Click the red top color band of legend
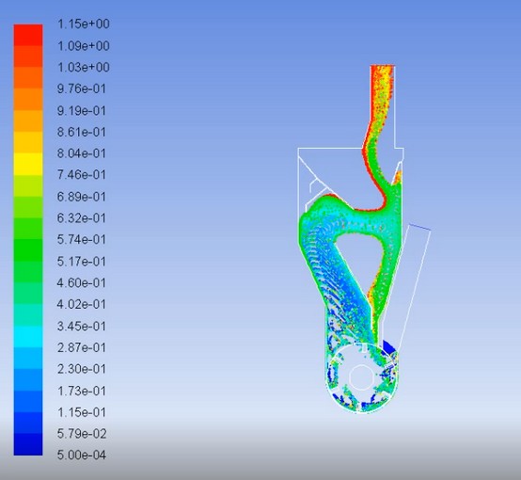The width and height of the screenshot is (521, 480). [28, 35]
